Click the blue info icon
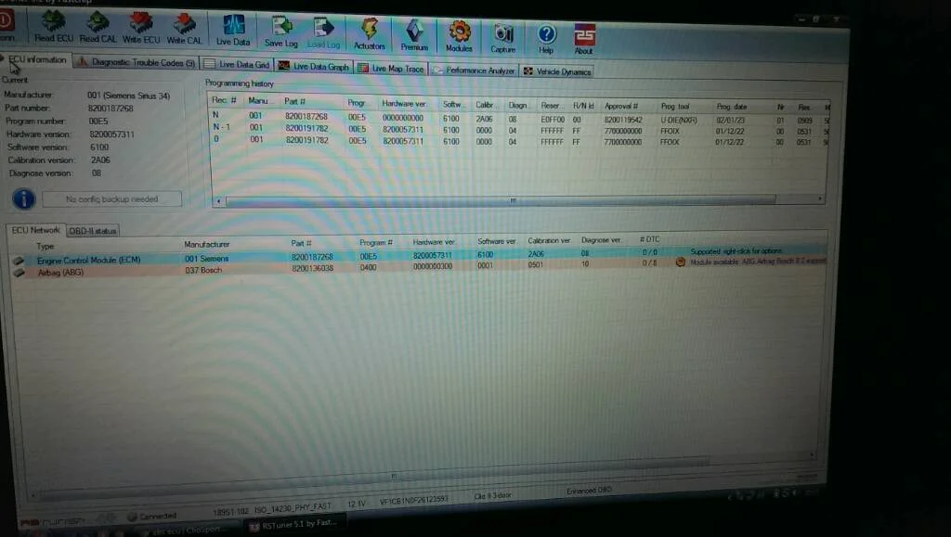Image resolution: width=951 pixels, height=537 pixels. [x=23, y=198]
